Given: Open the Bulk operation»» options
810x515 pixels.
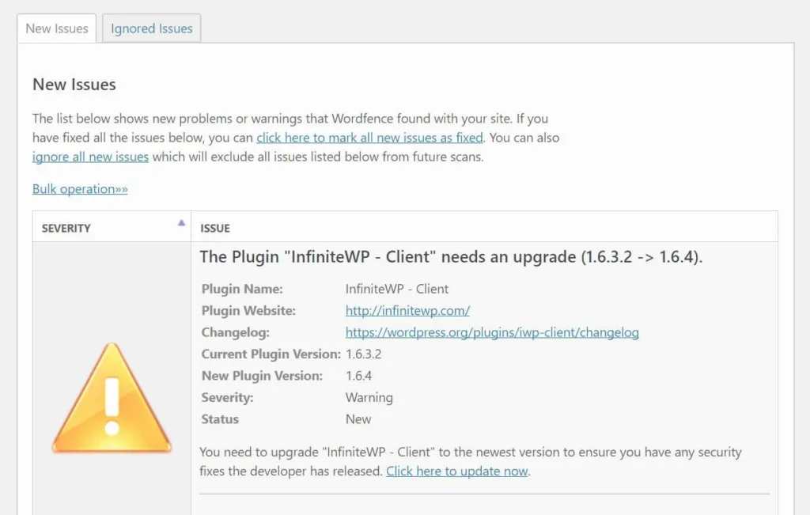Looking at the screenshot, I should 79,188.
